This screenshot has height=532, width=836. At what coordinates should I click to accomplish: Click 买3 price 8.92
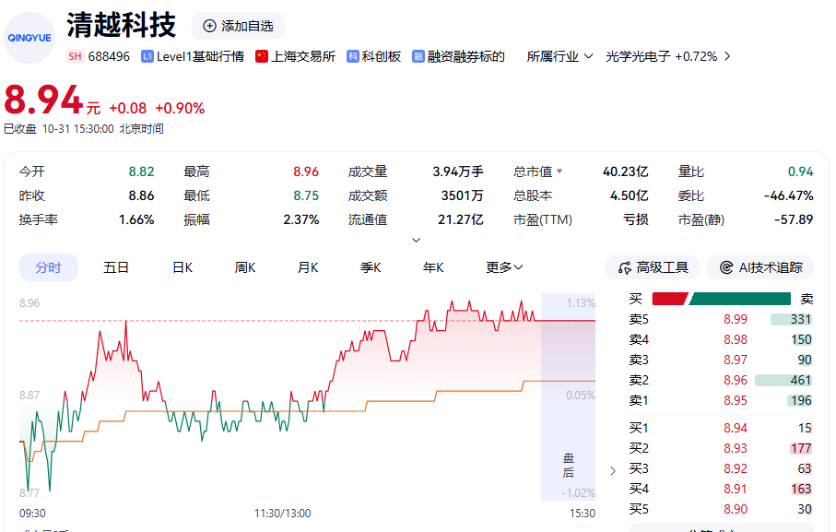click(736, 468)
